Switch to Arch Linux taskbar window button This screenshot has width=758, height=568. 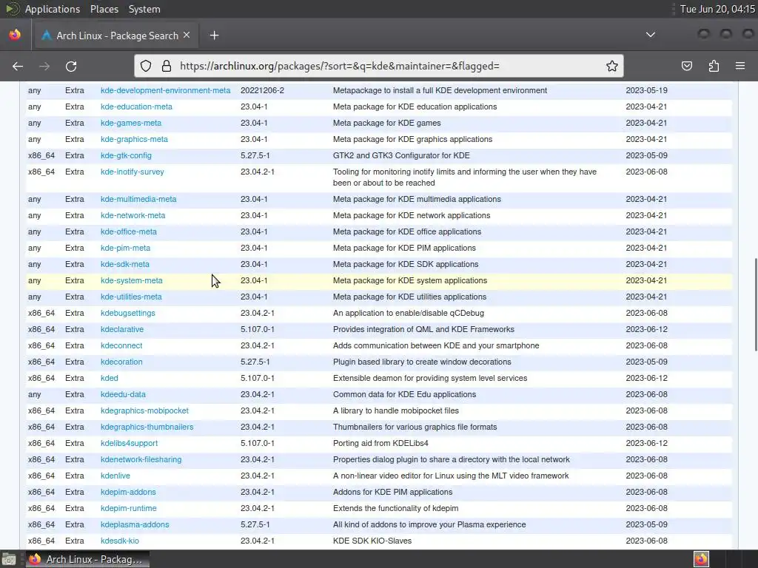(87, 559)
